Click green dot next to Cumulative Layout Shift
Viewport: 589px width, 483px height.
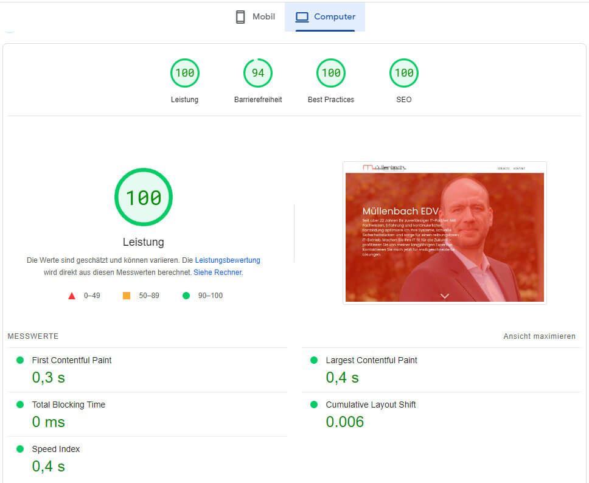(314, 405)
